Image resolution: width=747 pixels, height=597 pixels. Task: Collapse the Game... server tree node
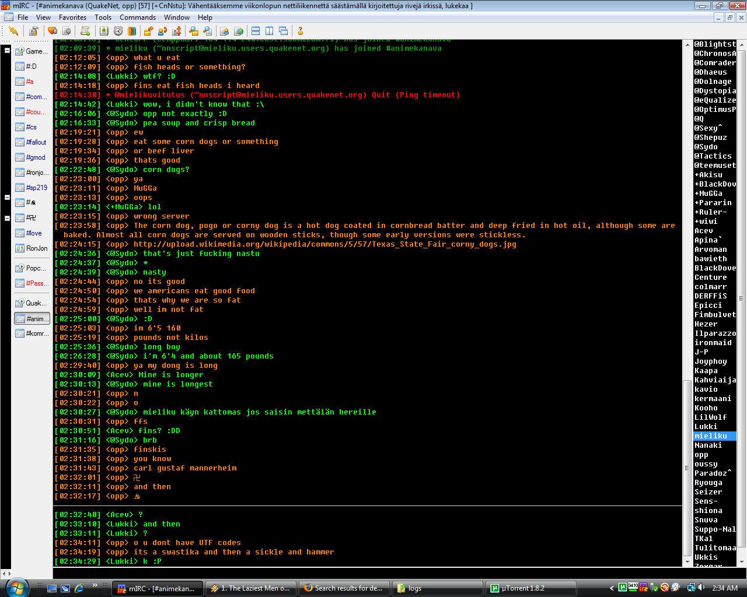click(7, 51)
